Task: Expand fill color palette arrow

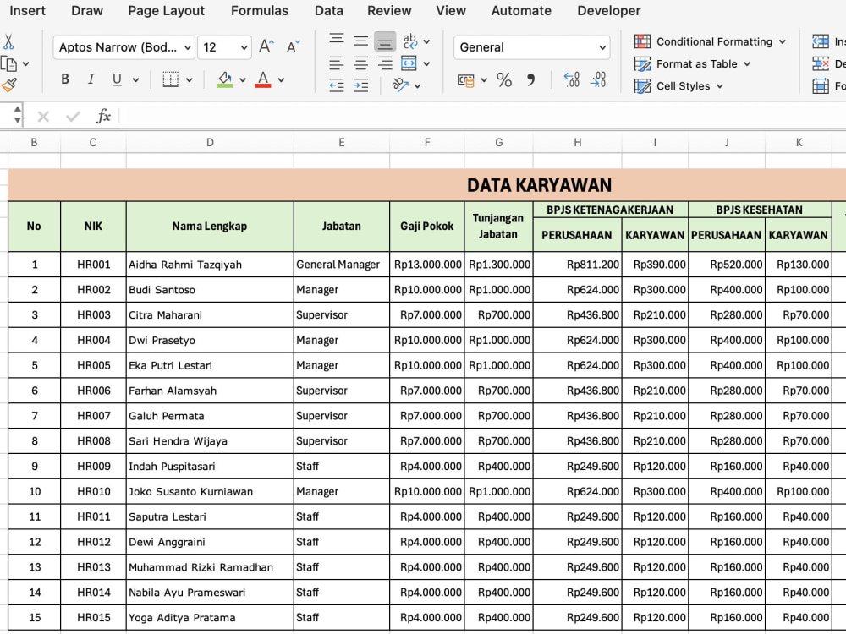Action: click(x=243, y=79)
